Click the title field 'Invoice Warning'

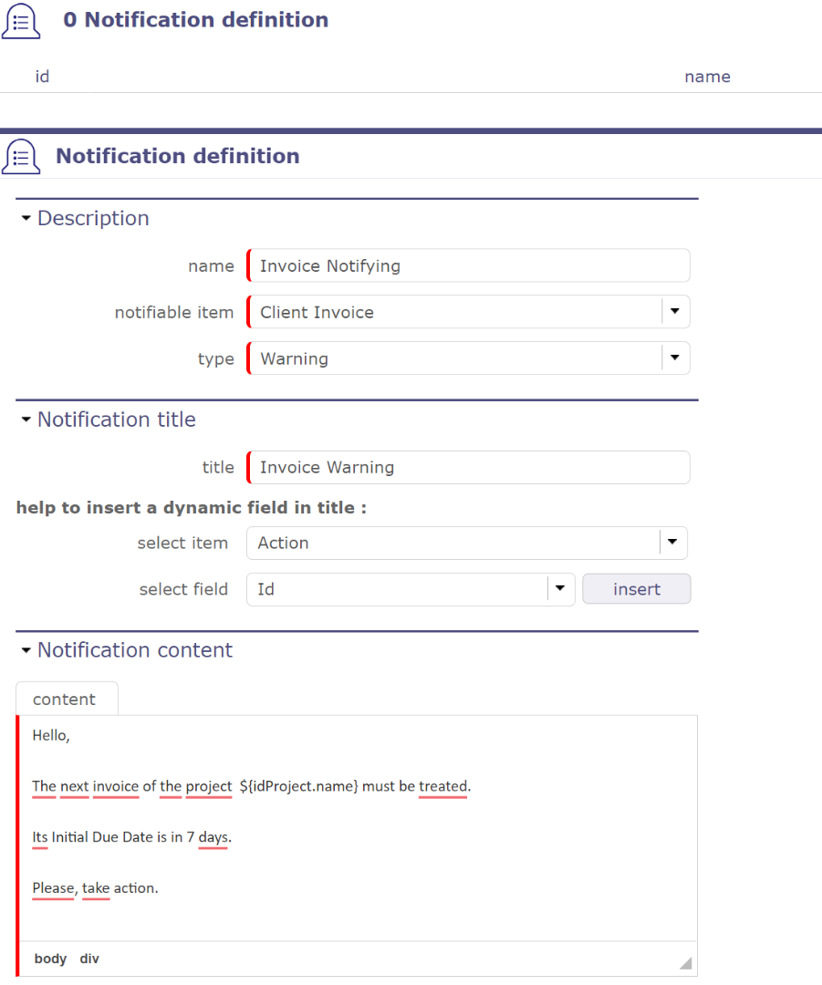click(x=468, y=468)
